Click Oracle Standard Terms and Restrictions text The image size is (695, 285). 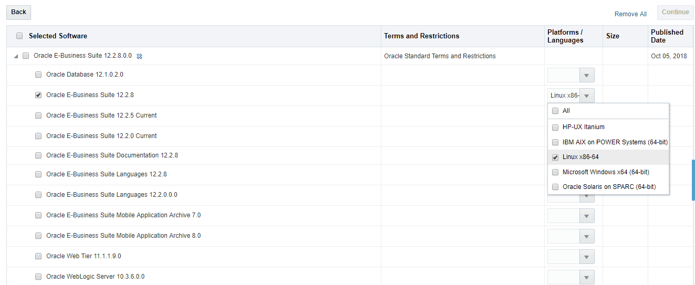440,56
